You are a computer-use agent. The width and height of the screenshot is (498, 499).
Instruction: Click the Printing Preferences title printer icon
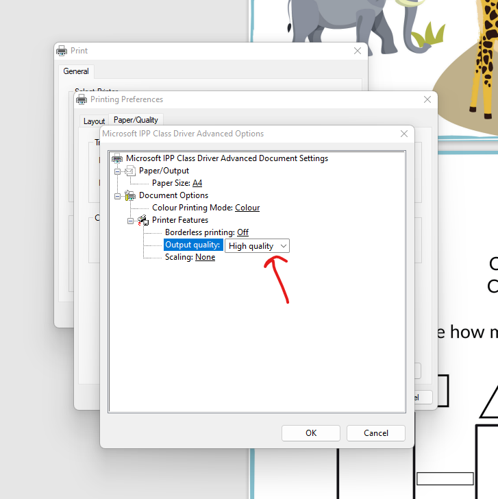[82, 99]
